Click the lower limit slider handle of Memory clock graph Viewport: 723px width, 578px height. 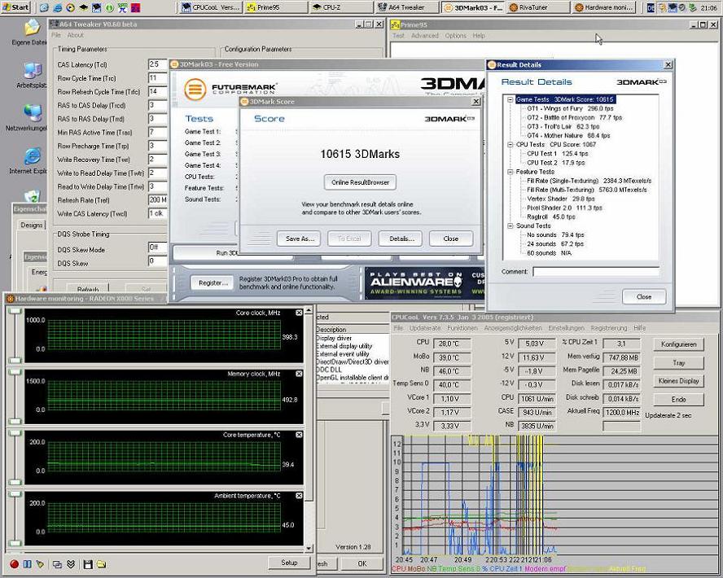pyautogui.click(x=15, y=421)
